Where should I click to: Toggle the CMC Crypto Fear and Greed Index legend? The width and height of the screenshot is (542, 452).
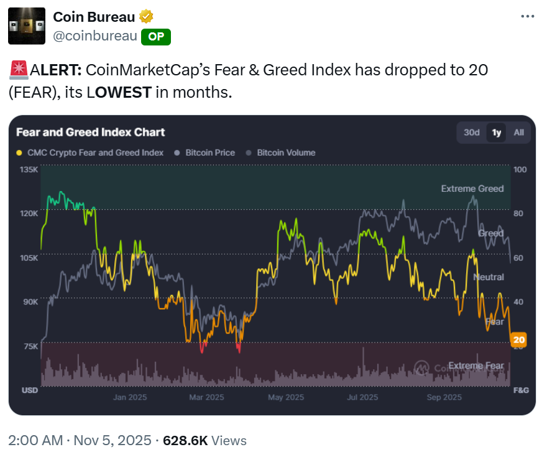click(x=90, y=153)
